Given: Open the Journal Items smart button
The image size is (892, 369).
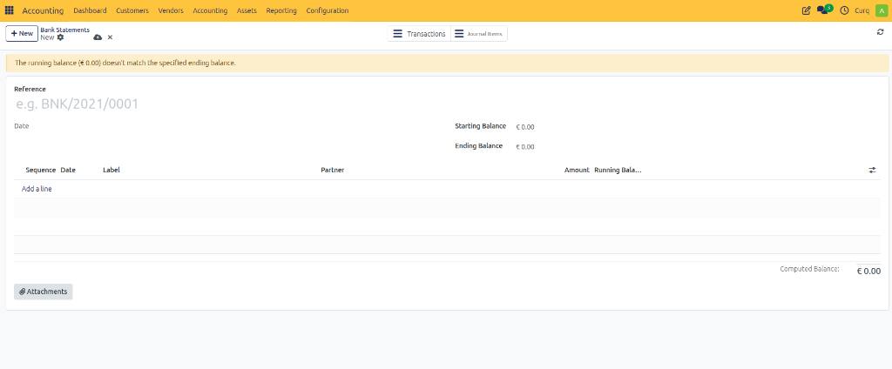Looking at the screenshot, I should click(x=479, y=34).
